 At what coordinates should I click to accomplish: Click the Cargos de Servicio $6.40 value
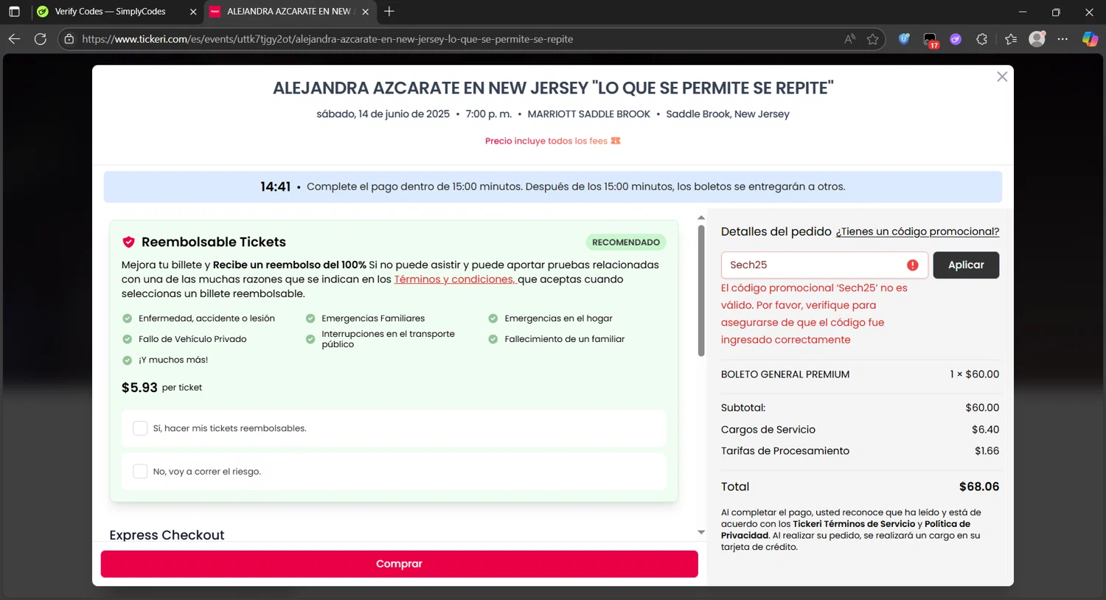click(985, 430)
